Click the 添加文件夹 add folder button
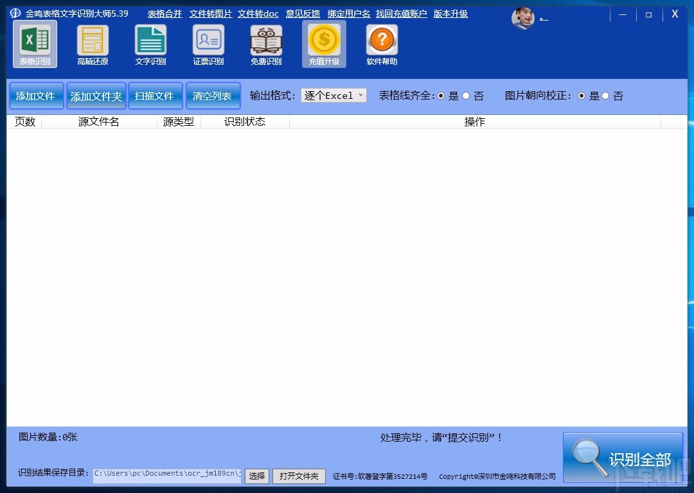The width and height of the screenshot is (694, 493). [x=96, y=95]
